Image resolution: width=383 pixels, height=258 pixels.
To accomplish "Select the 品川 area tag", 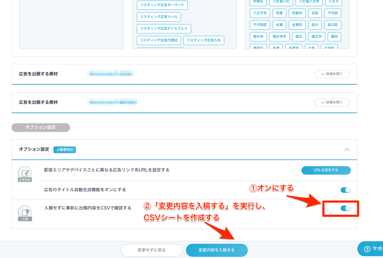I will [315, 25].
